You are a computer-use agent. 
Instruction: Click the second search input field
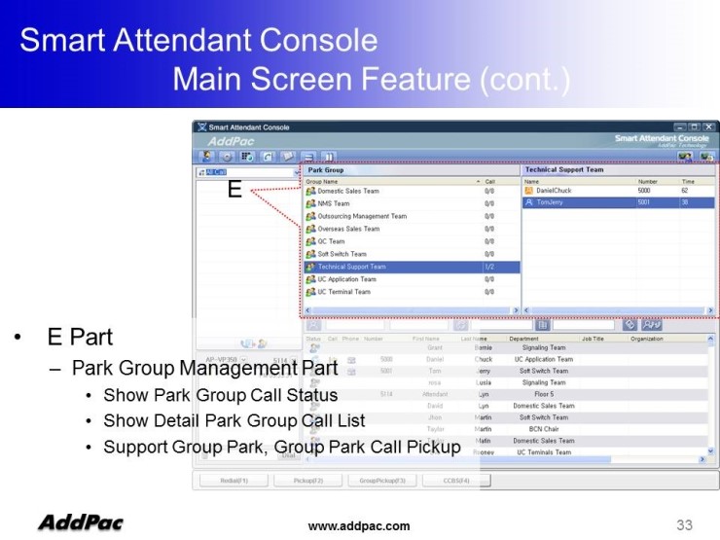click(x=419, y=325)
